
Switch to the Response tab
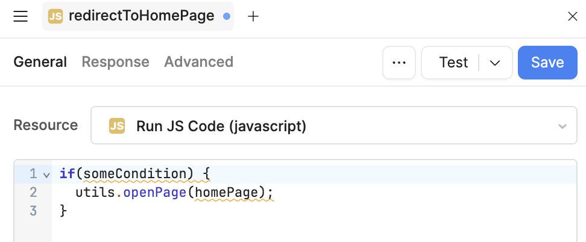[115, 62]
